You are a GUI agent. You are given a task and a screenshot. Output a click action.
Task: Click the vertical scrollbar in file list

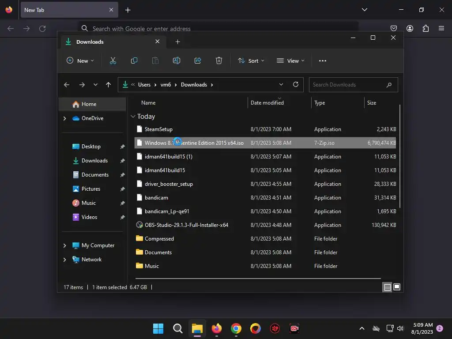(400, 156)
